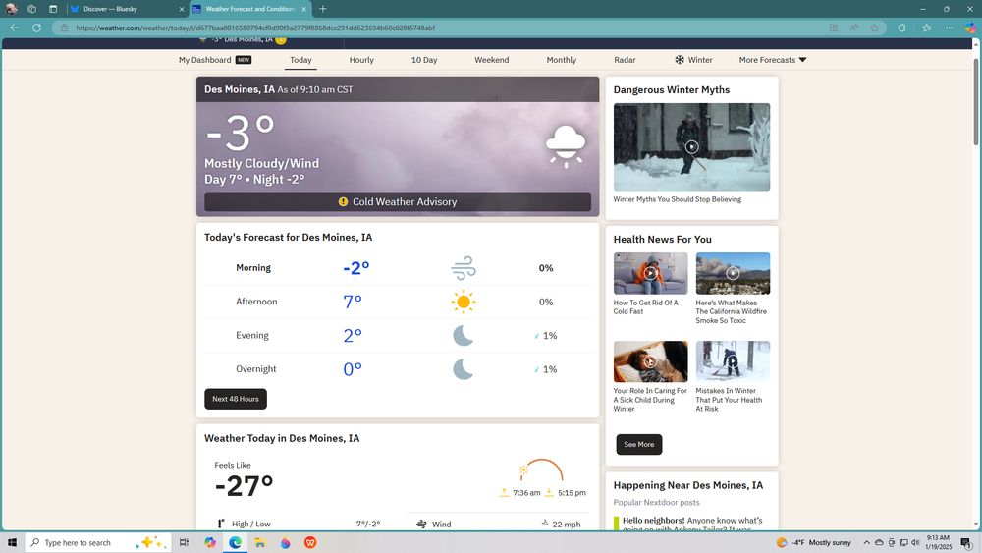The height and width of the screenshot is (553, 982).
Task: Open Your Role In Caring For Sick Child link
Action: [x=650, y=400]
